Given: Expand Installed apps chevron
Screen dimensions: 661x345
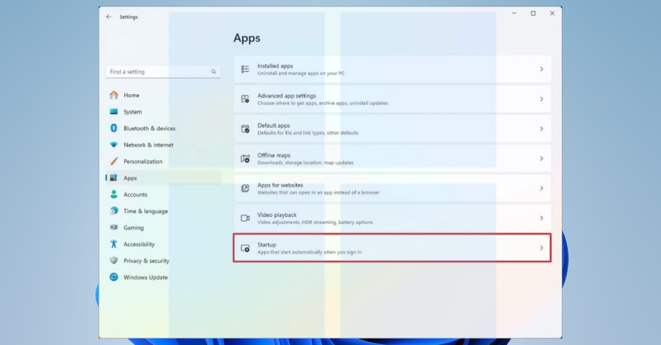Looking at the screenshot, I should pos(542,69).
